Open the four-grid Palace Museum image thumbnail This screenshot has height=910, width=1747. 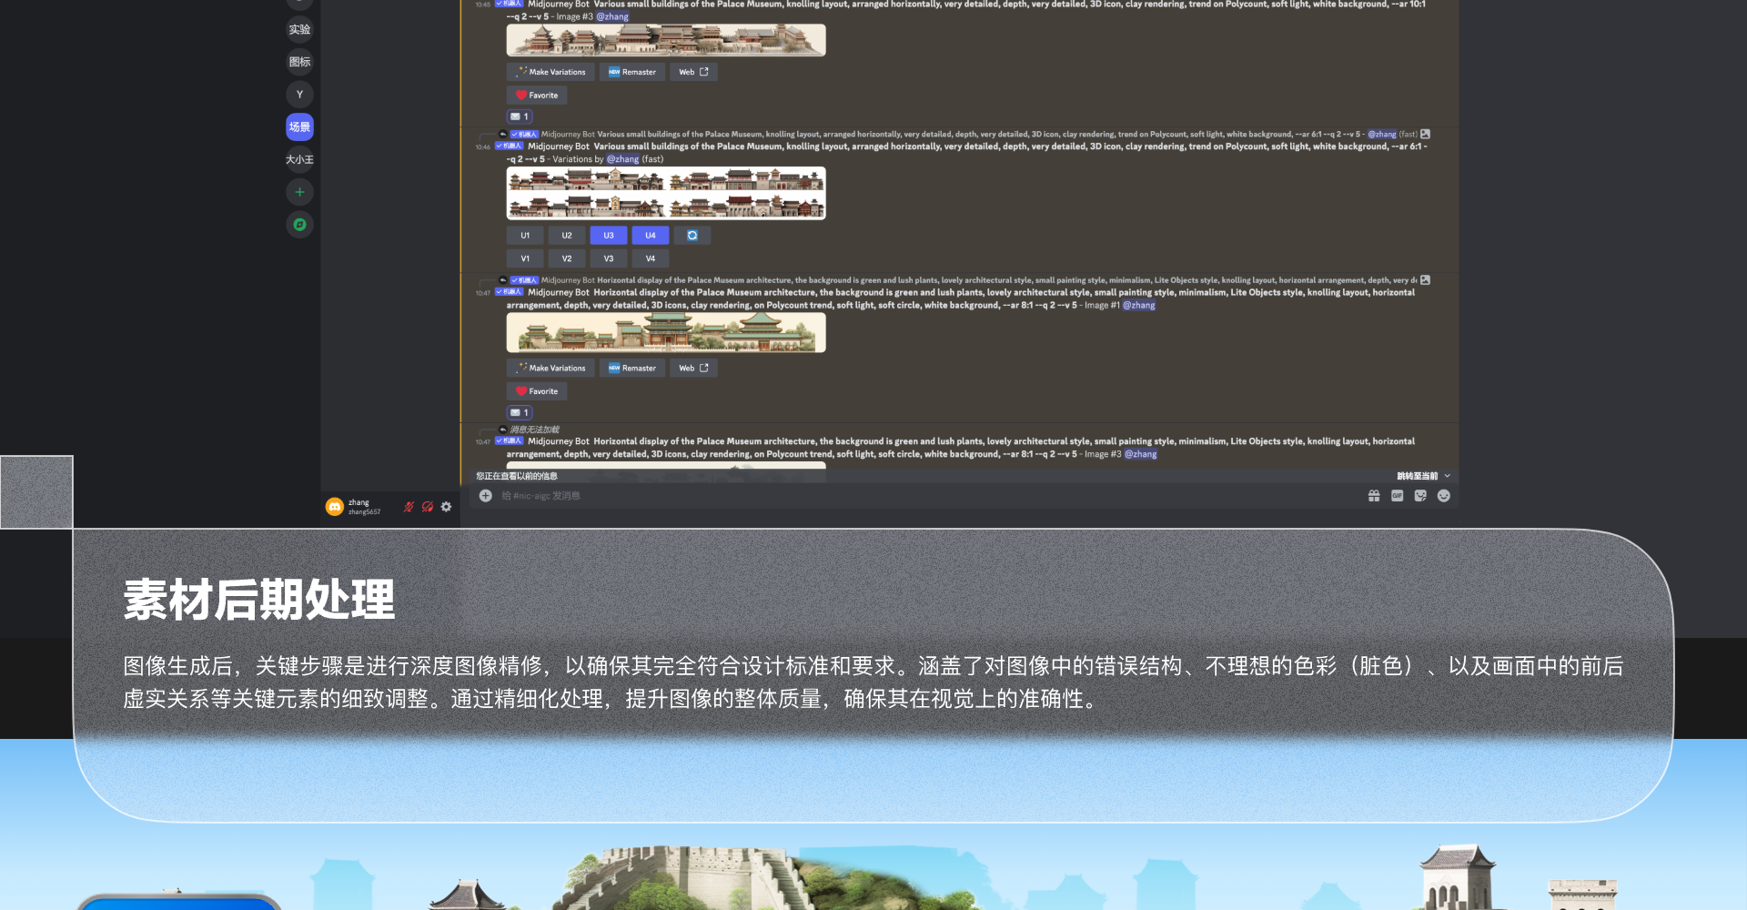[x=666, y=193]
